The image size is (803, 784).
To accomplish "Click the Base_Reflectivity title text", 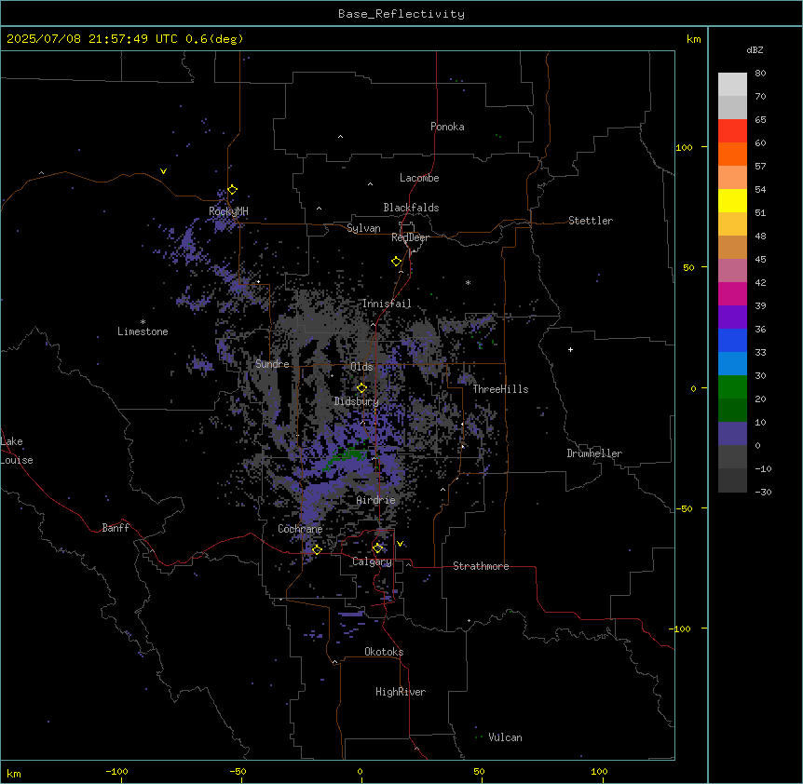I will click(x=401, y=14).
